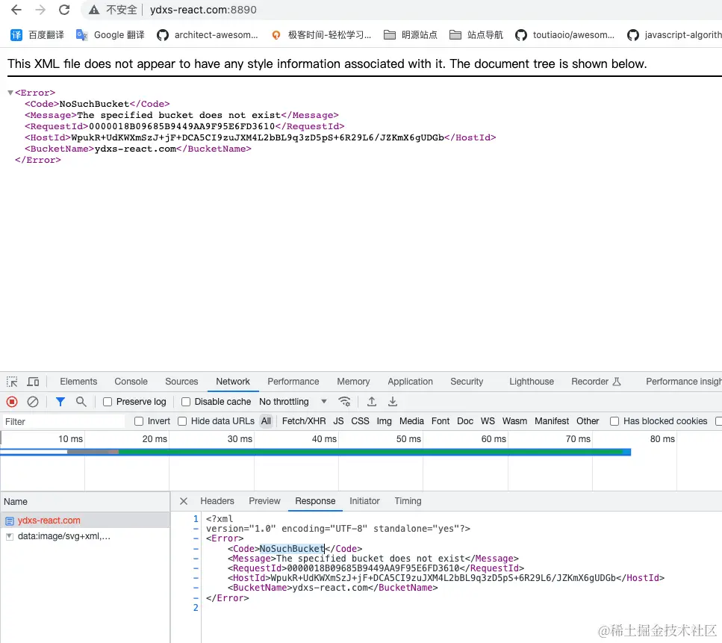Reload the page with the refresh icon

pos(64,10)
